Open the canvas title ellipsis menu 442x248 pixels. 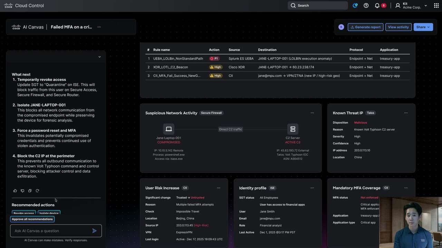[x=99, y=27]
